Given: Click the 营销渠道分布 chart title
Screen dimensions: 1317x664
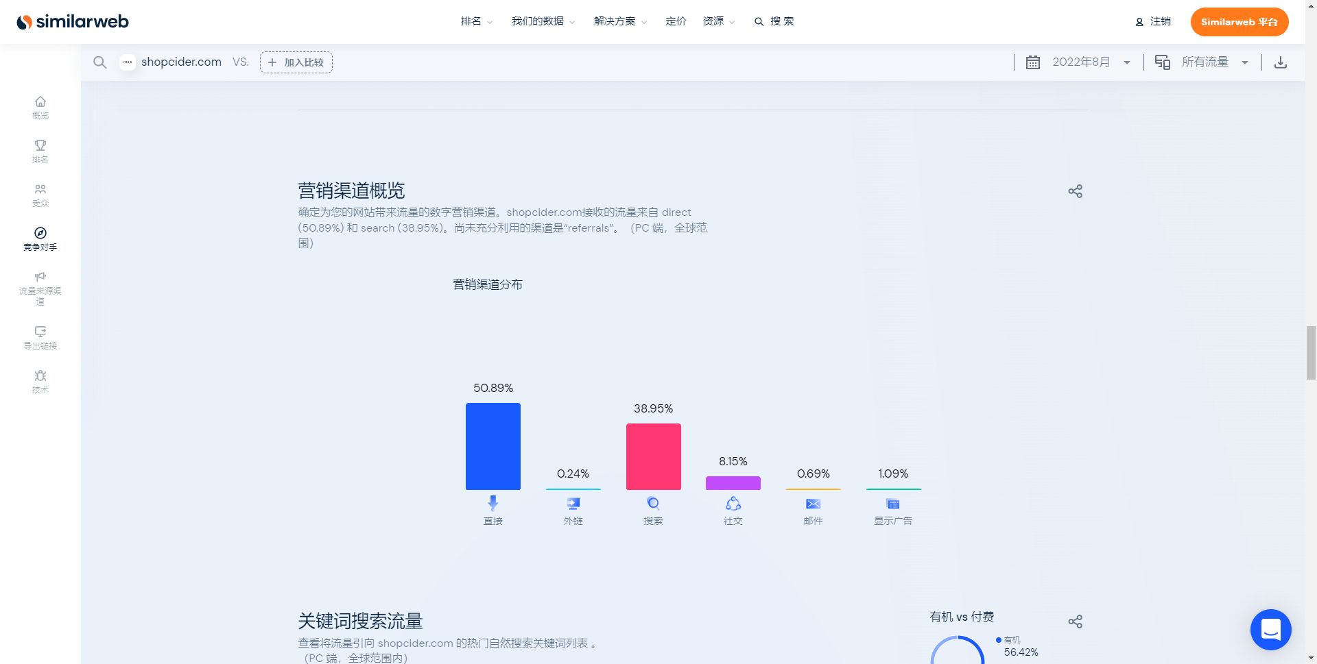Looking at the screenshot, I should (x=488, y=284).
